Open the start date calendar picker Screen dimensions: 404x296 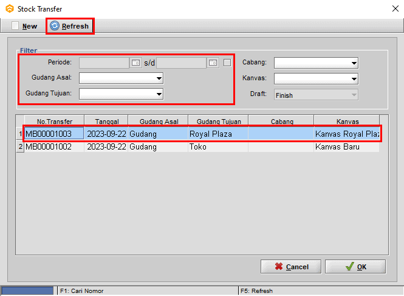136,63
